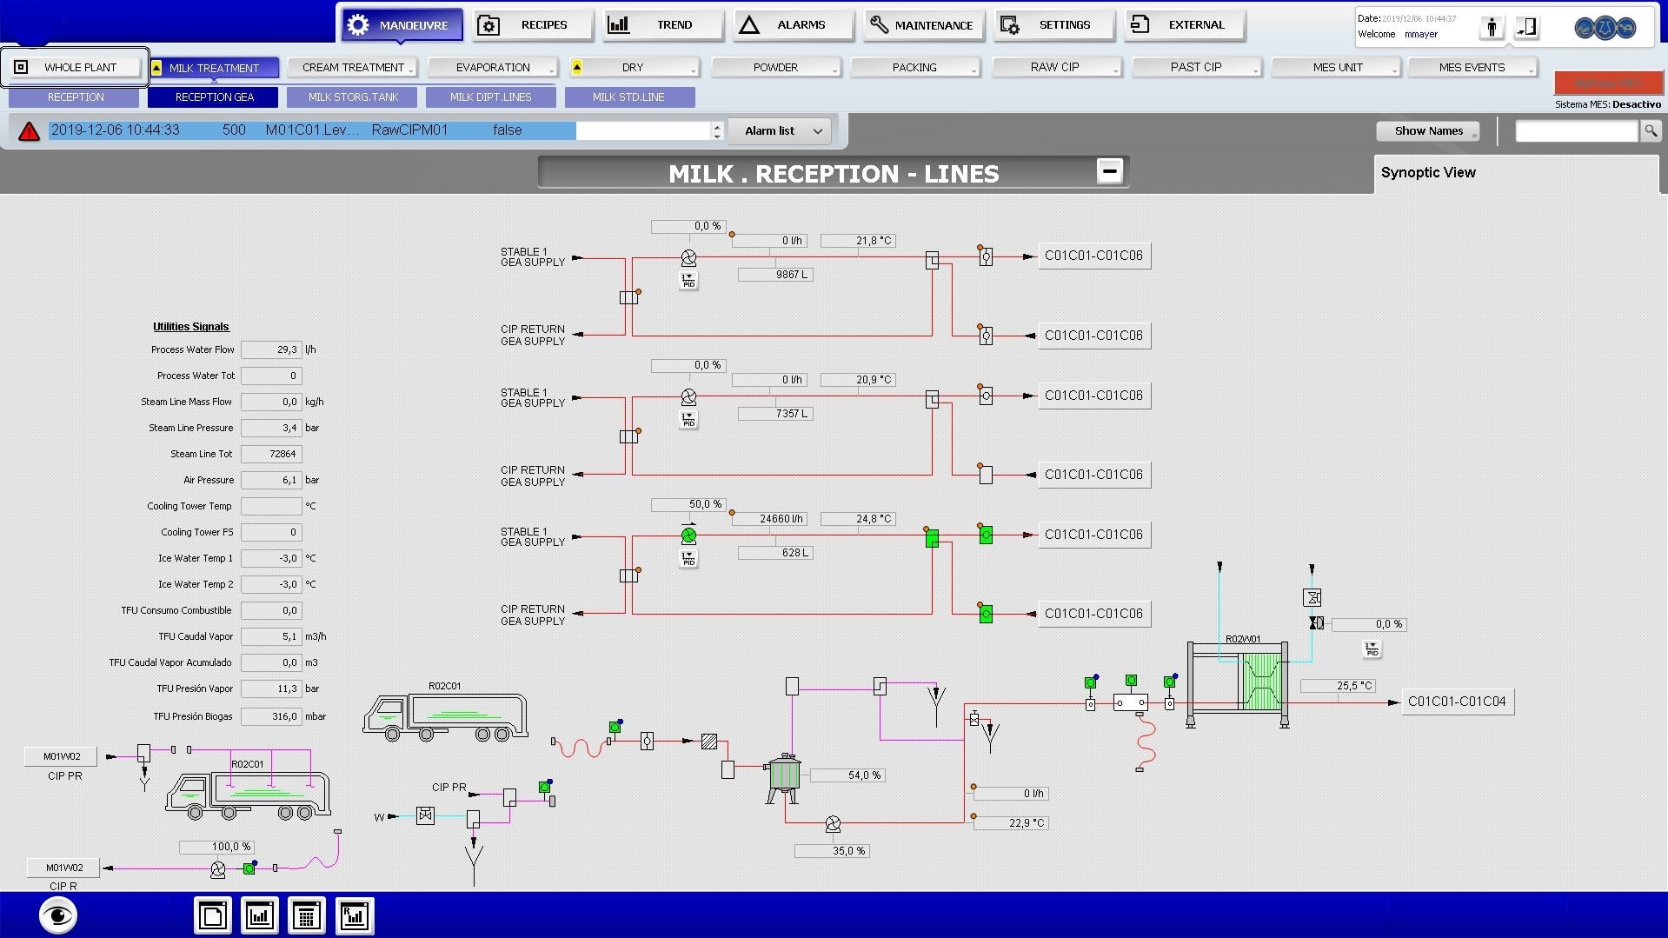Collapse the Milk Reception Lines title panel
Image resolution: width=1668 pixels, height=938 pixels.
(1109, 171)
